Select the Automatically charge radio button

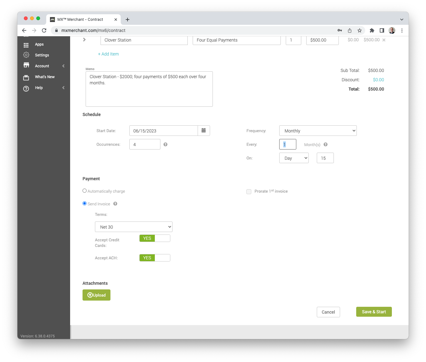84,190
